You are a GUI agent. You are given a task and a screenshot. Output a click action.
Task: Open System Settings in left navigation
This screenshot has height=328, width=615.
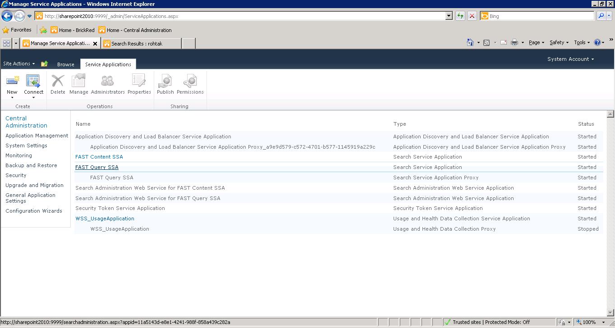(x=26, y=146)
